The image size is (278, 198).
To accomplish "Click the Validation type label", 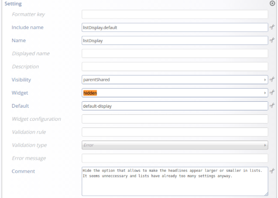I will coord(29,145).
